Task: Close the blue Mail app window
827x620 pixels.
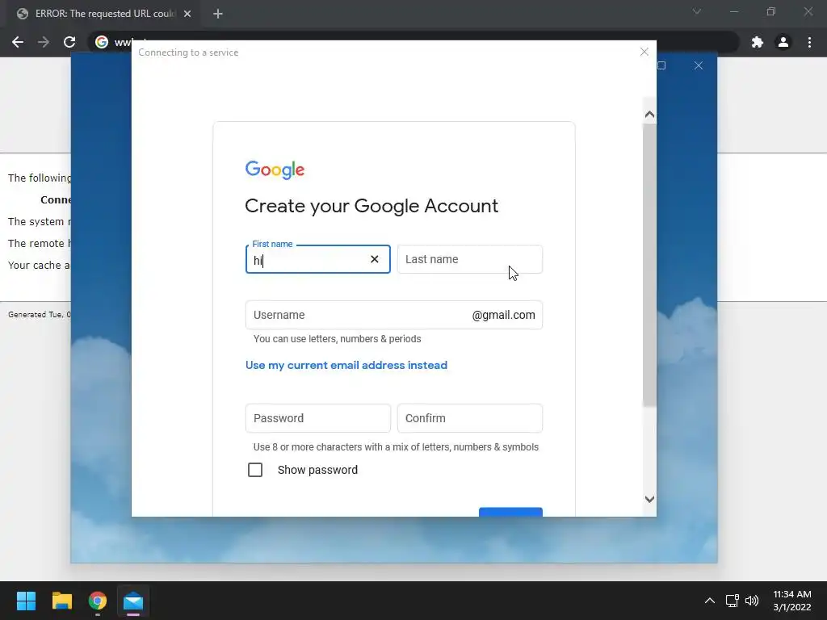Action: click(699, 65)
